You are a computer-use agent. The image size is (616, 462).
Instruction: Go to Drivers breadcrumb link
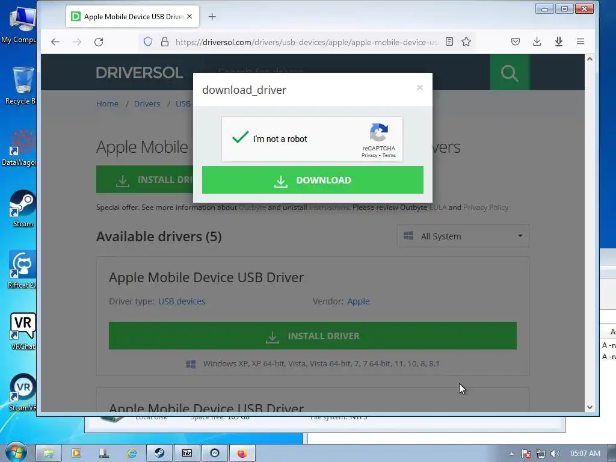[x=147, y=103]
